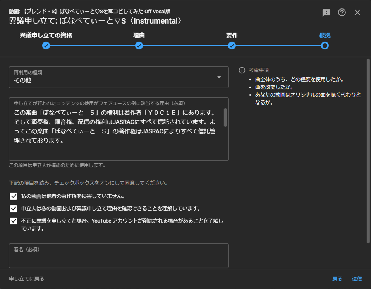
Task: Open the help question mark icon
Action: pos(342,12)
